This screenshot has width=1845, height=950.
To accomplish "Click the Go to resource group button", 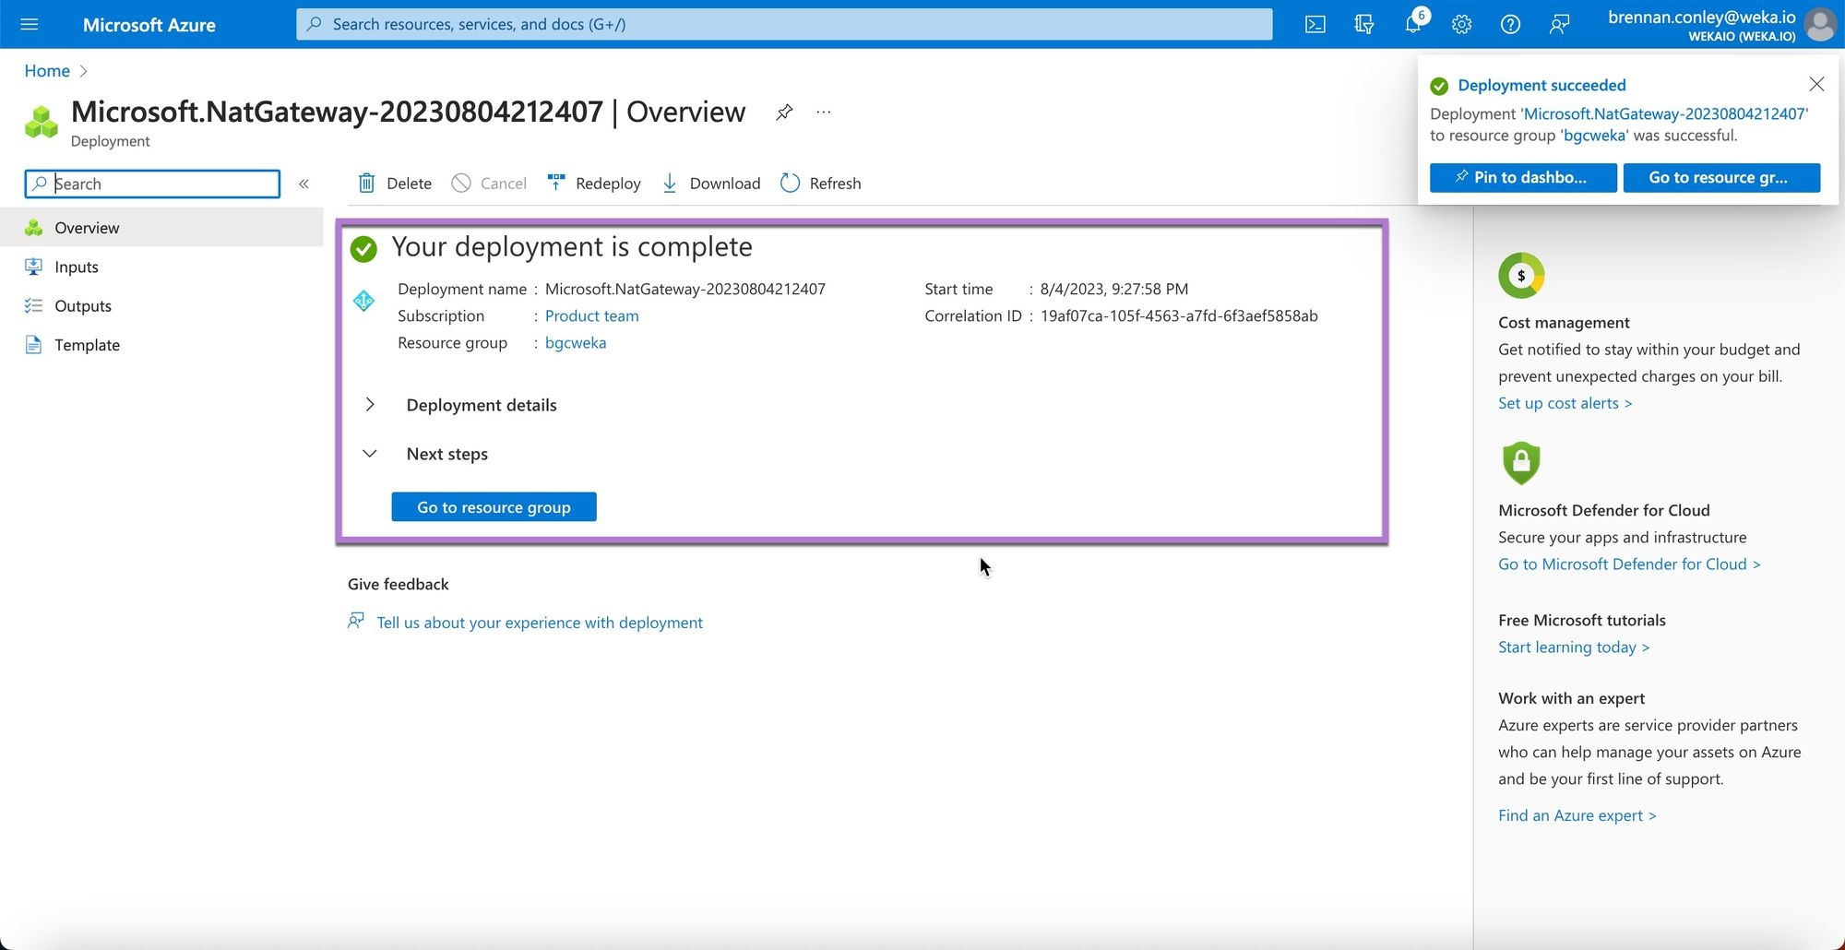I will pyautogui.click(x=494, y=507).
